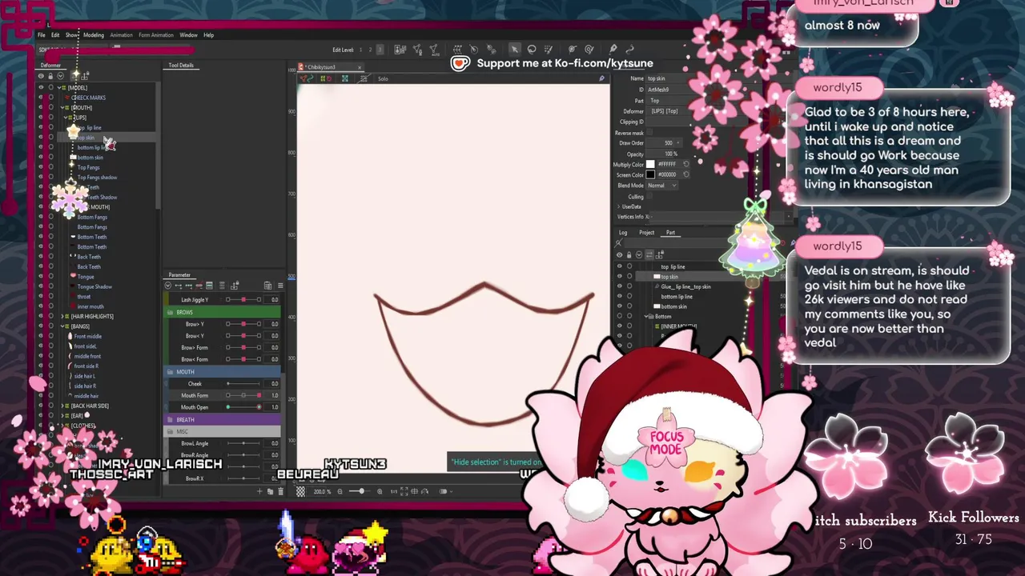Reset the Multiply Color value
The width and height of the screenshot is (1025, 576).
click(685, 164)
